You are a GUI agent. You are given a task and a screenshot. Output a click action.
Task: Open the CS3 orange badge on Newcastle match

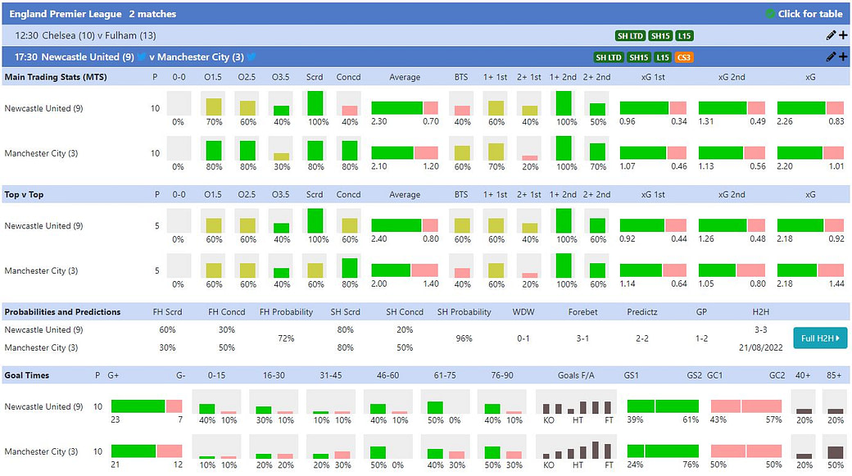683,57
